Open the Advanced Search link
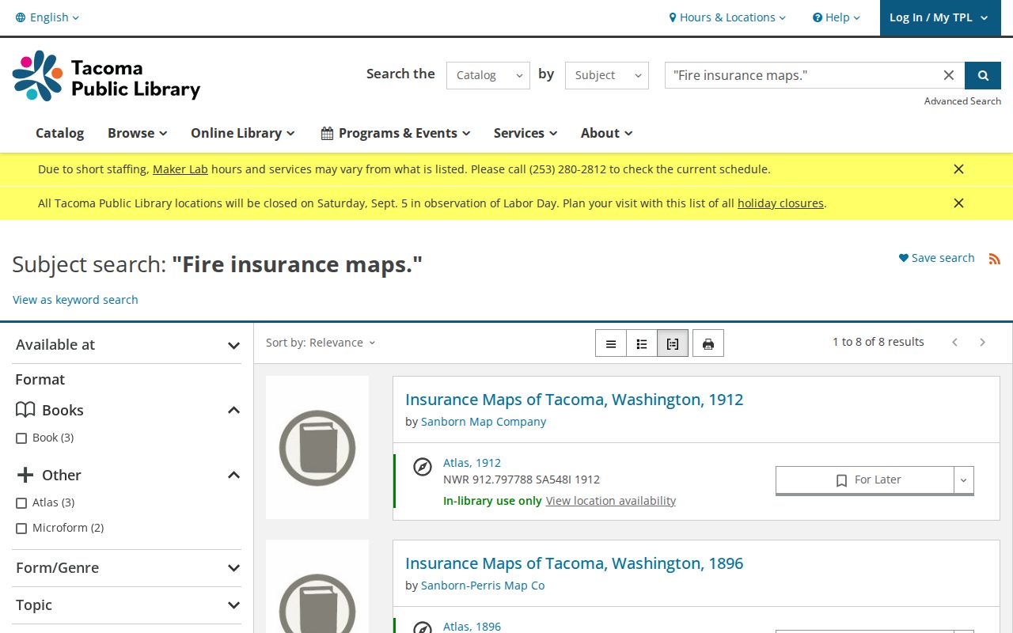 tap(962, 101)
